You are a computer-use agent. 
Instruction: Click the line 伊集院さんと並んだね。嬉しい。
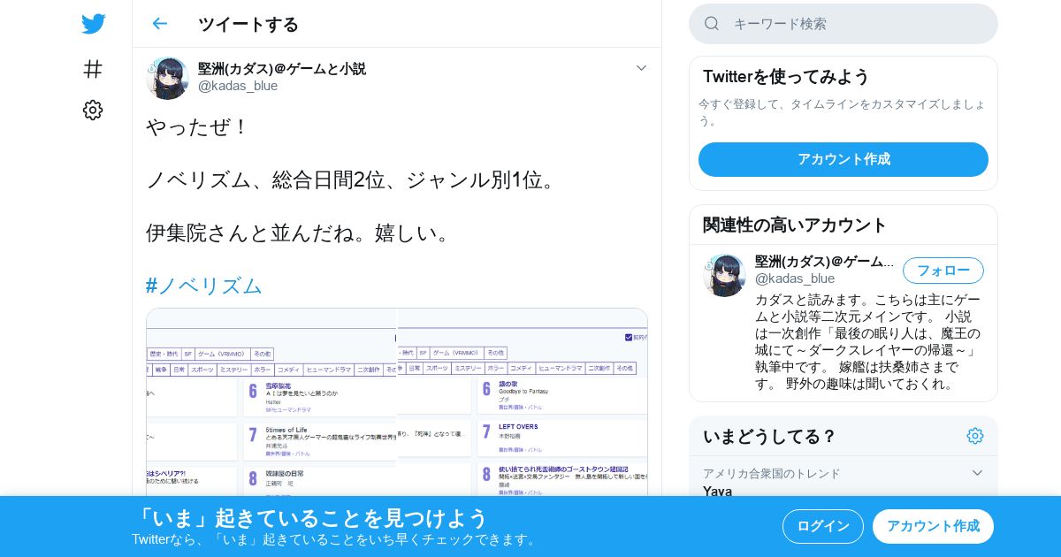301,233
